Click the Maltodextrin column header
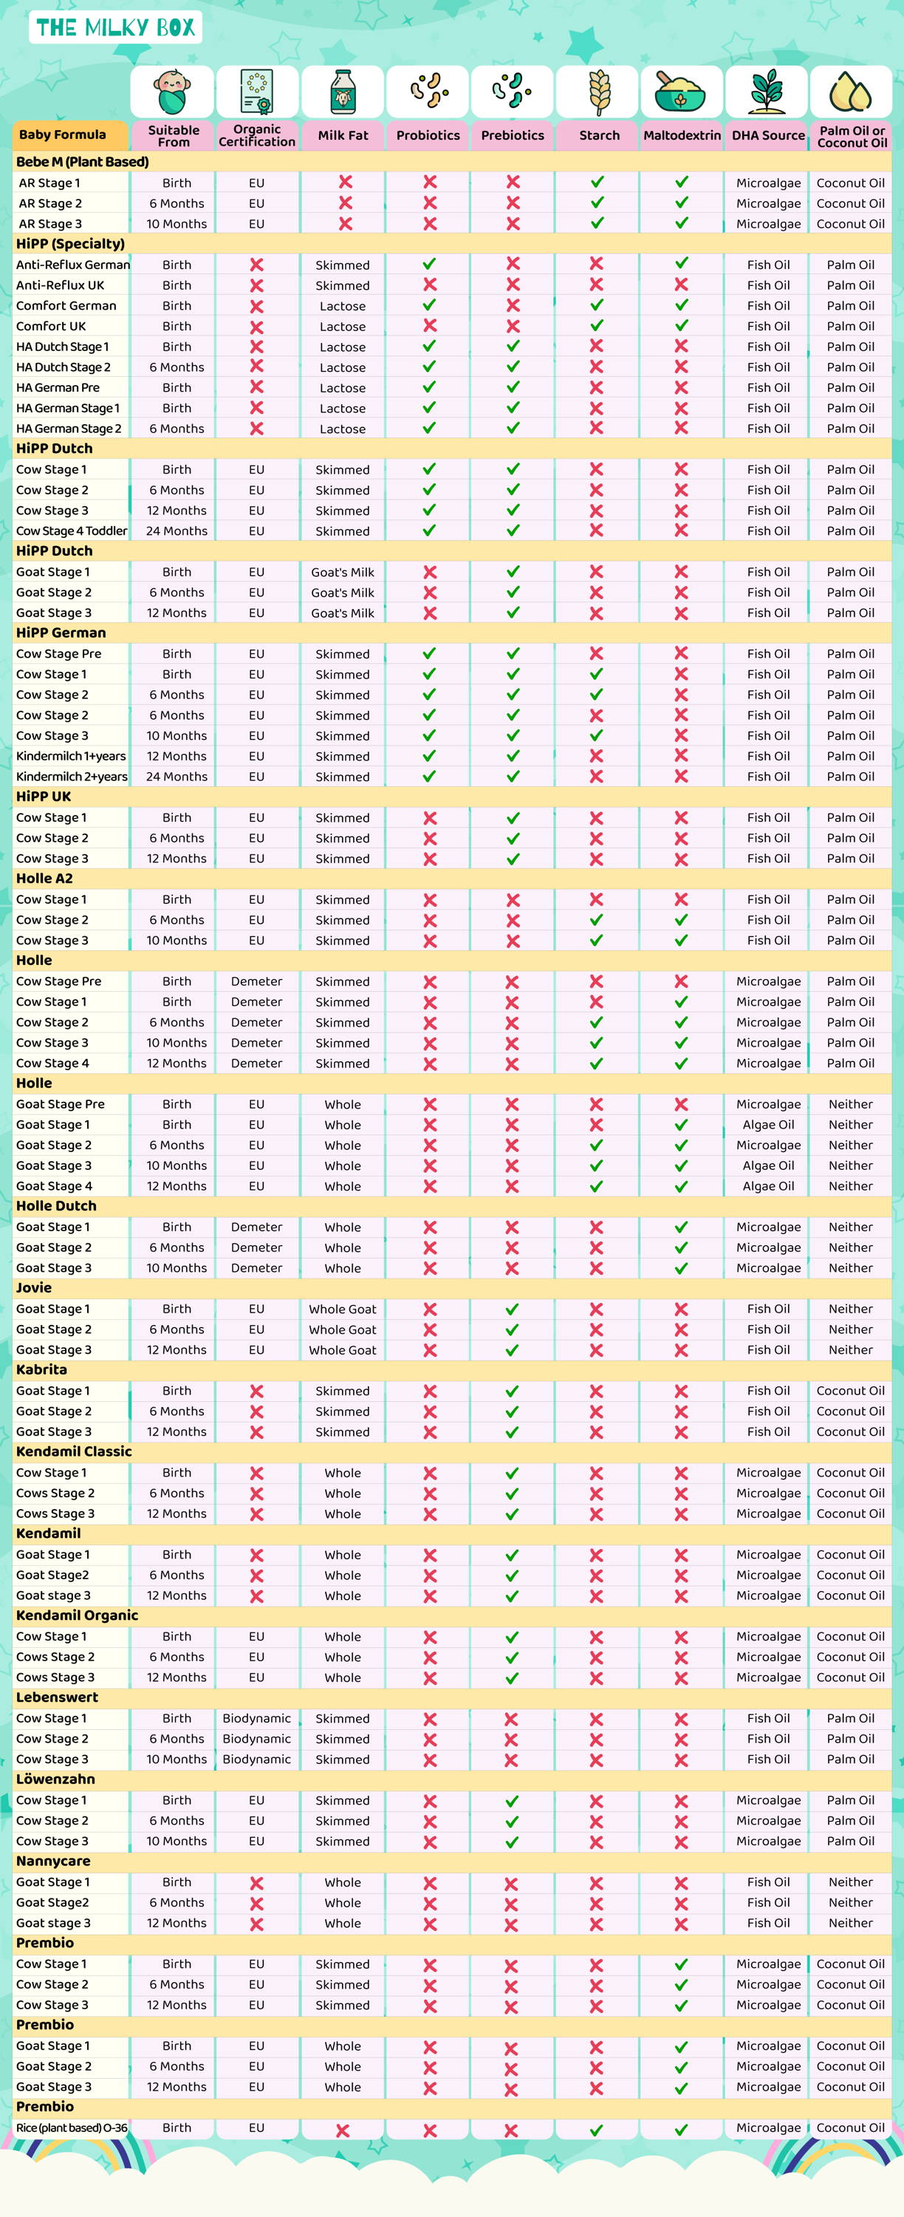The width and height of the screenshot is (904, 2217). 682,135
